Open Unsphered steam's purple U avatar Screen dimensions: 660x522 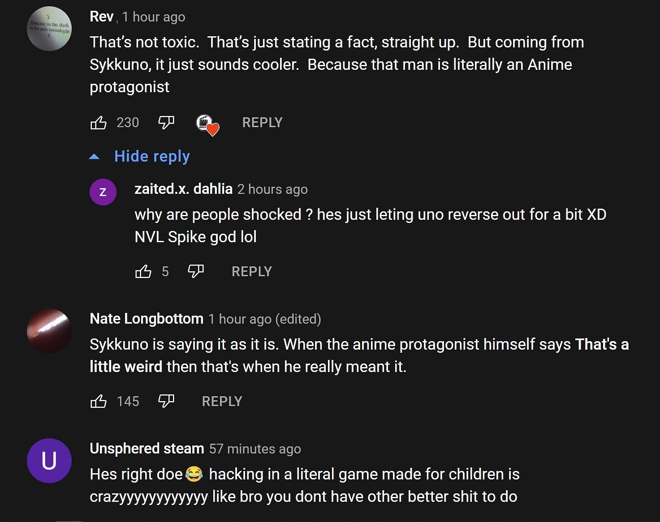click(x=49, y=460)
